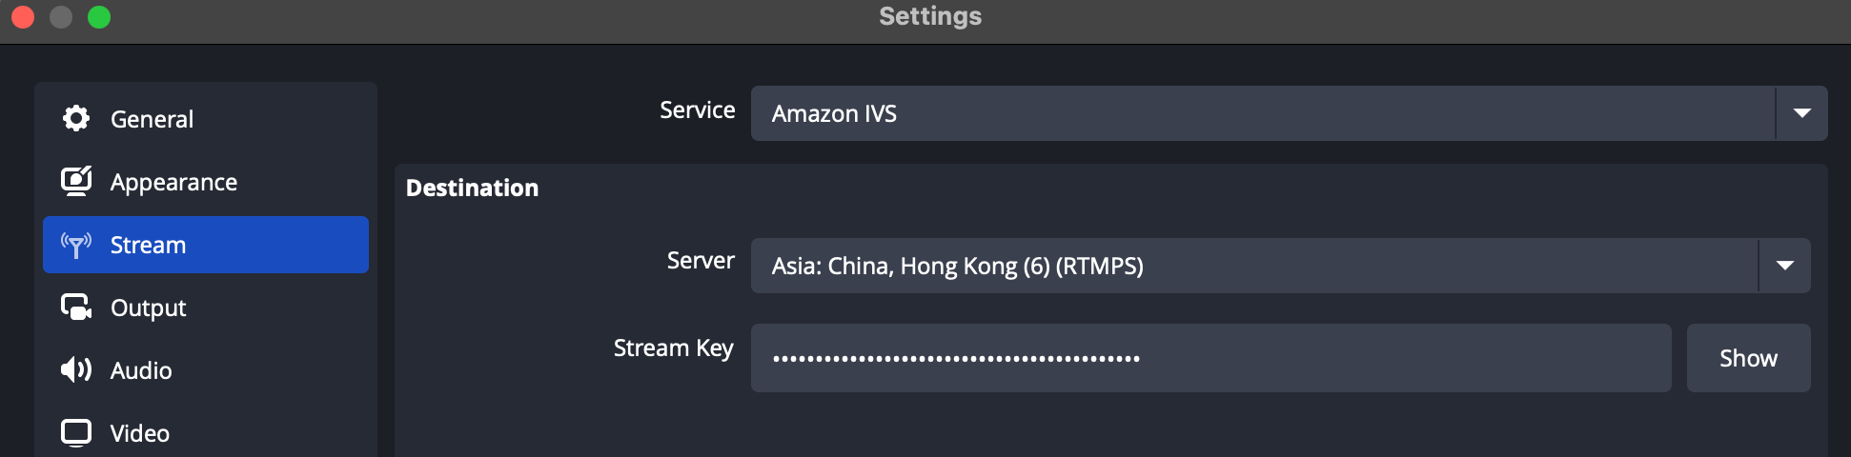Screen dimensions: 1851x457
Task: Click the Output screen-and-camera icon
Action: pyautogui.click(x=76, y=307)
